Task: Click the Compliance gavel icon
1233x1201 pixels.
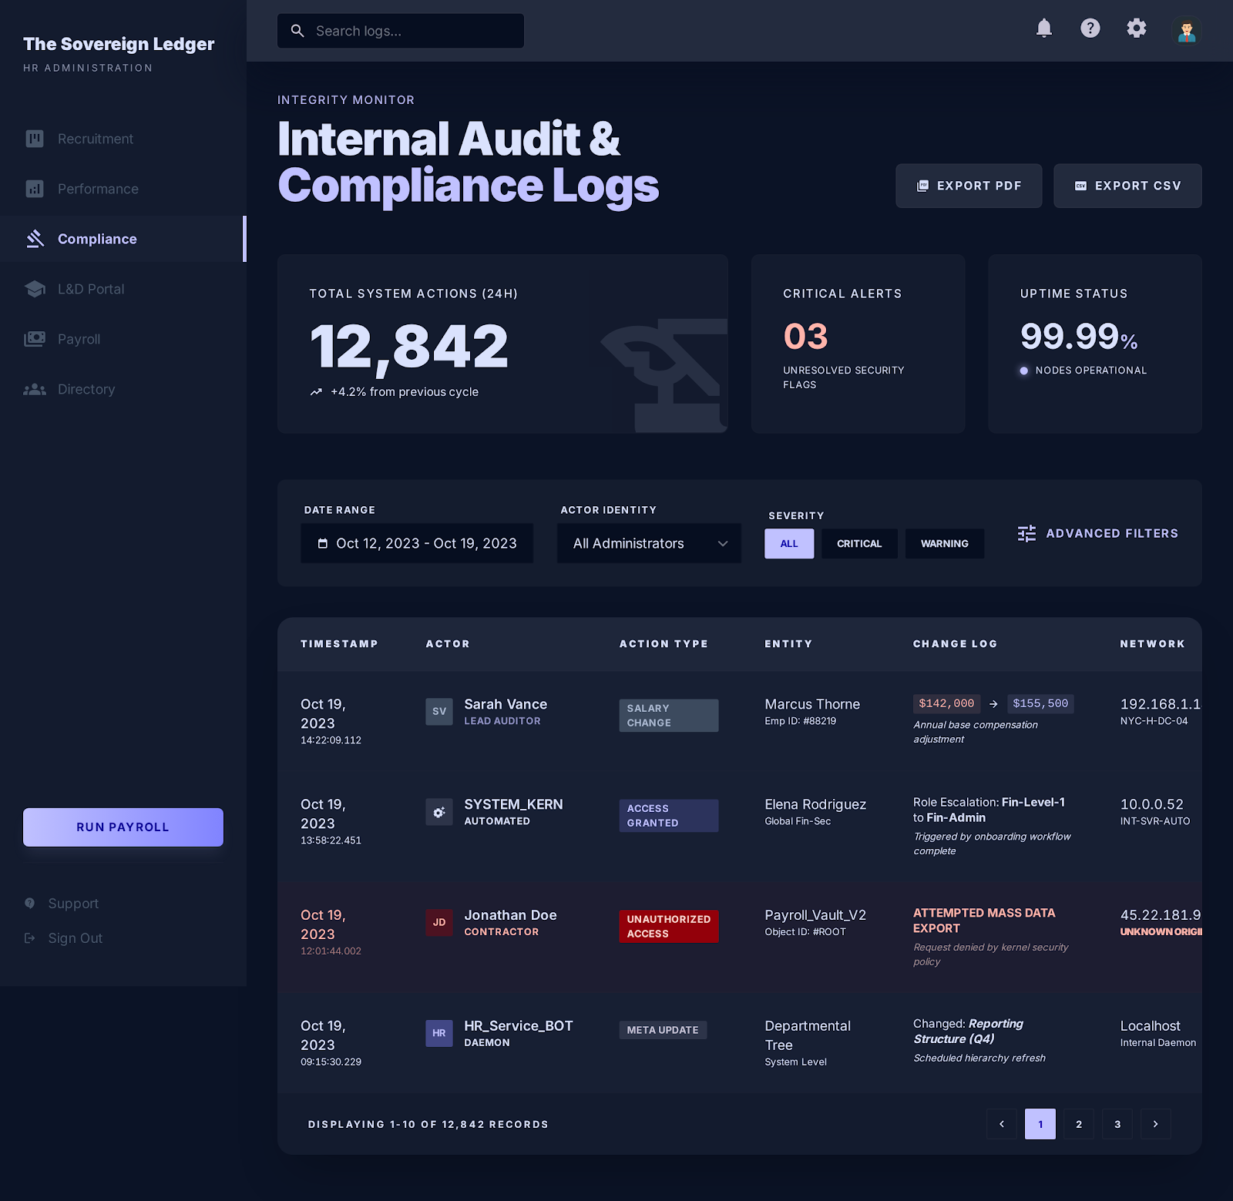Action: click(x=35, y=239)
